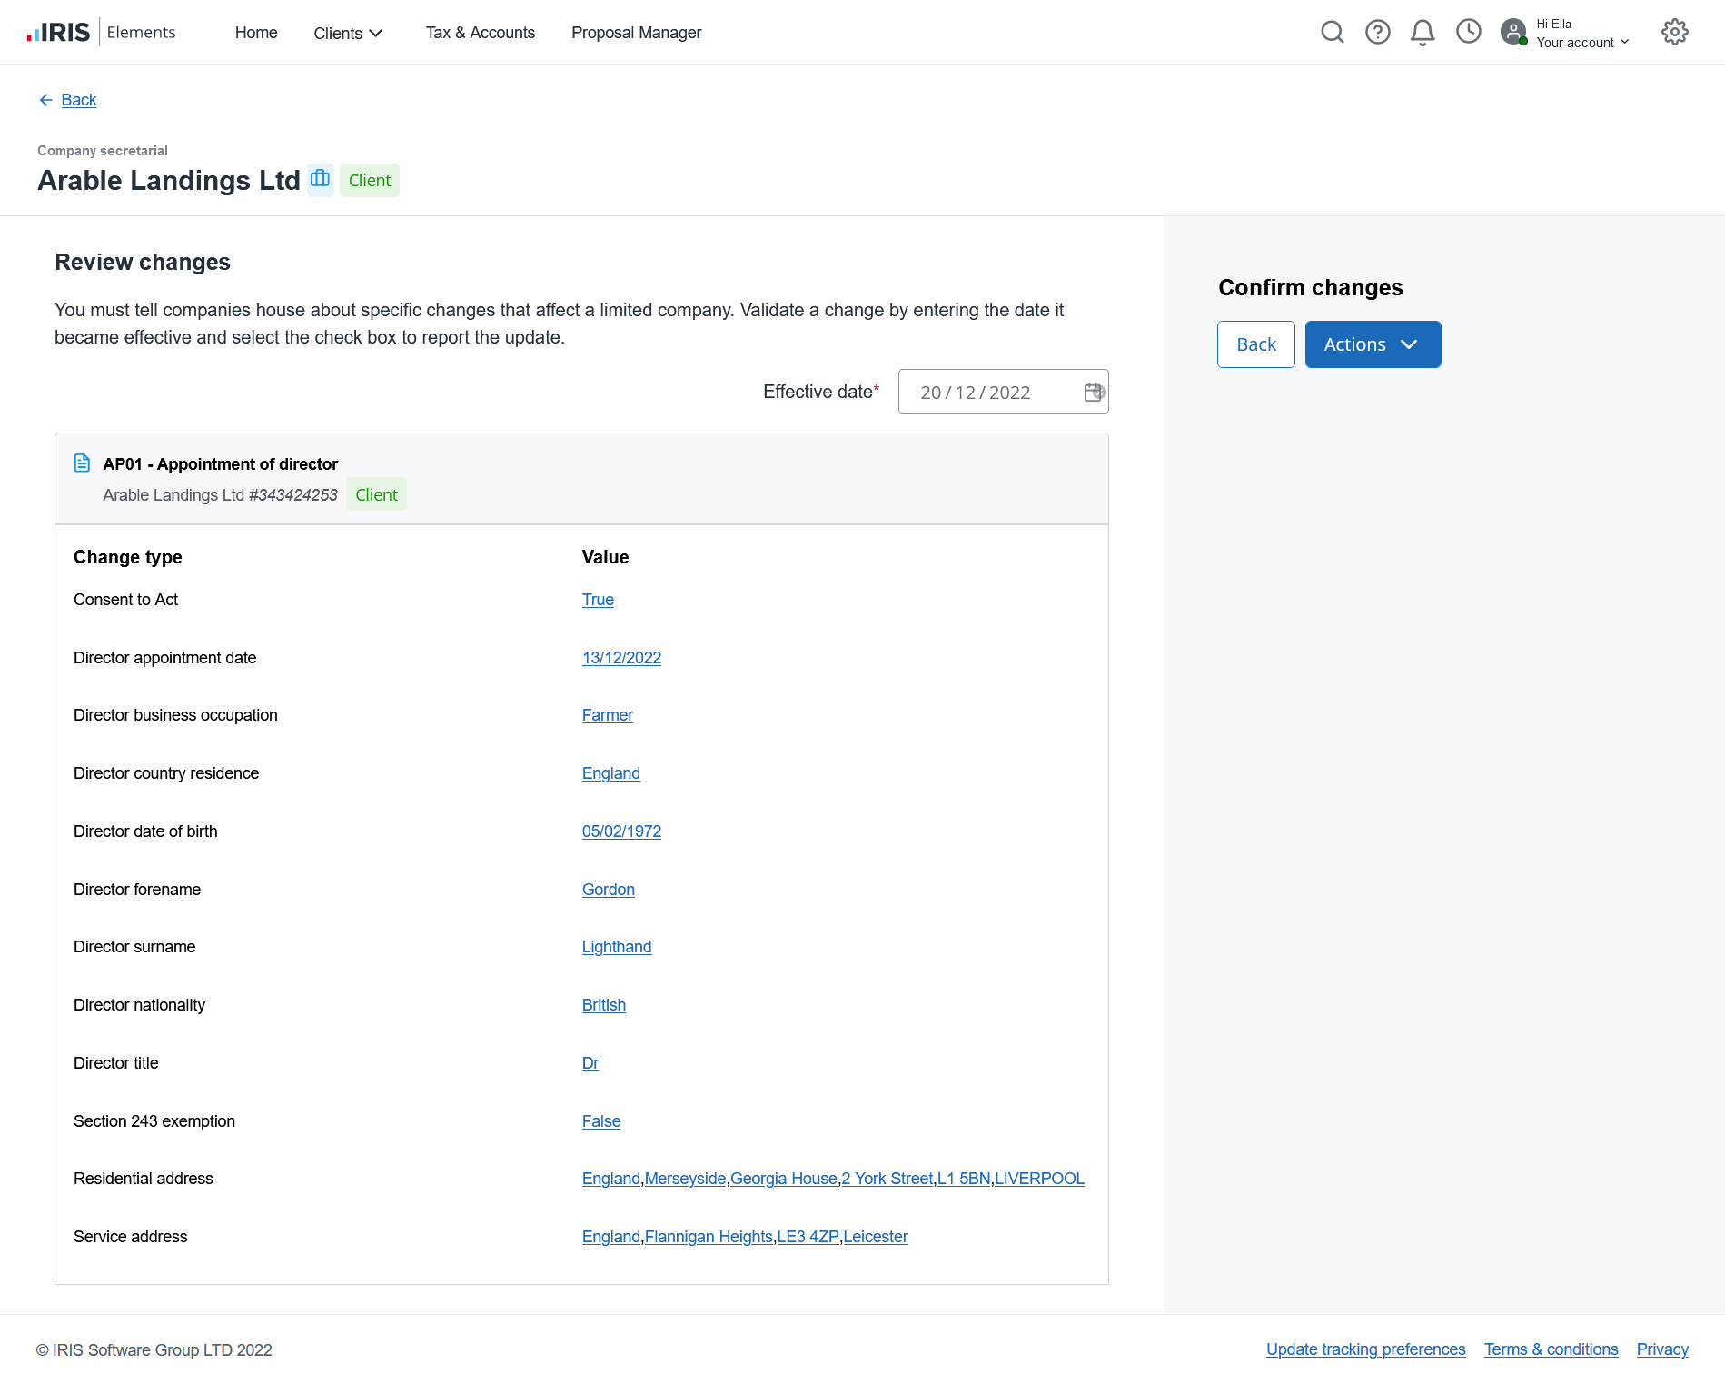Select the Proposal Manager menu item
The image size is (1725, 1384).
click(x=636, y=33)
